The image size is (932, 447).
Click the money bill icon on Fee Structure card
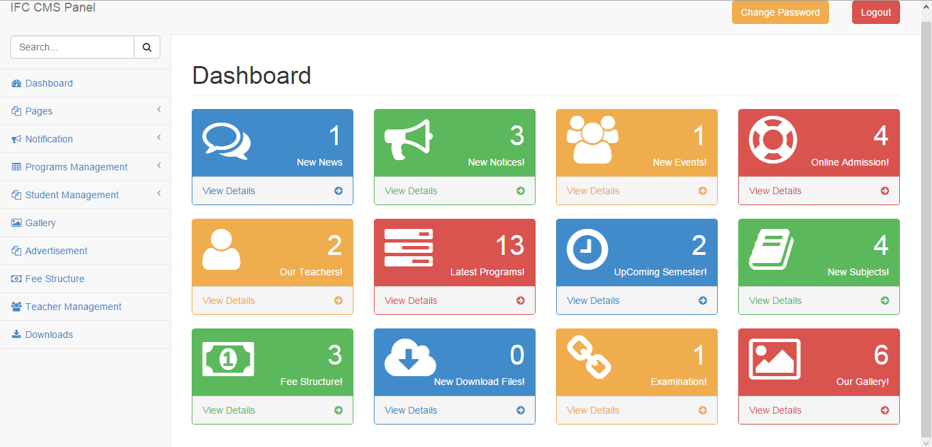[x=228, y=359]
